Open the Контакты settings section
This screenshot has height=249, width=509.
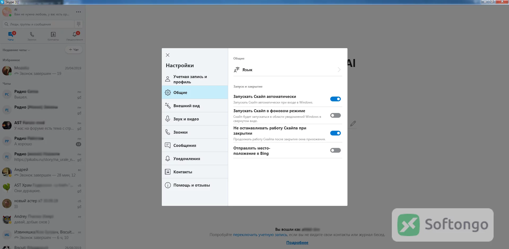point(195,172)
